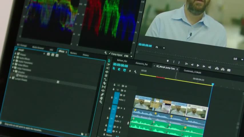Click the timeline timecode 00:00:06:06
This screenshot has width=244, height=137.
(121, 65)
